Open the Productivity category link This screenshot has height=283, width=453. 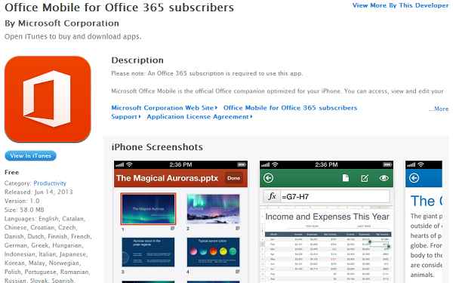[50, 183]
